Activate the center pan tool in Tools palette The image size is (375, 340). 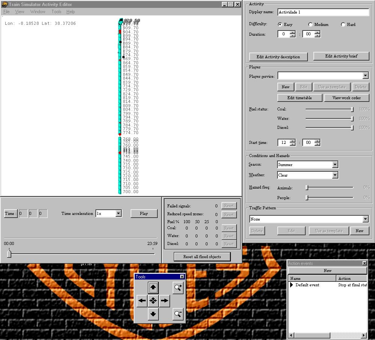(153, 301)
